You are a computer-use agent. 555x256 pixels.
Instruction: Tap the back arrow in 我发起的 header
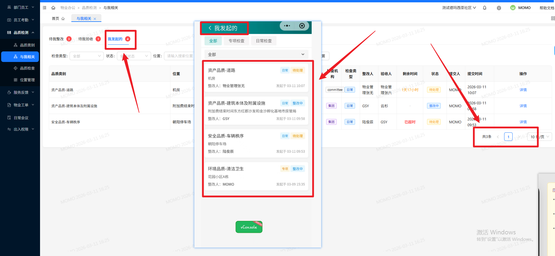(x=210, y=28)
